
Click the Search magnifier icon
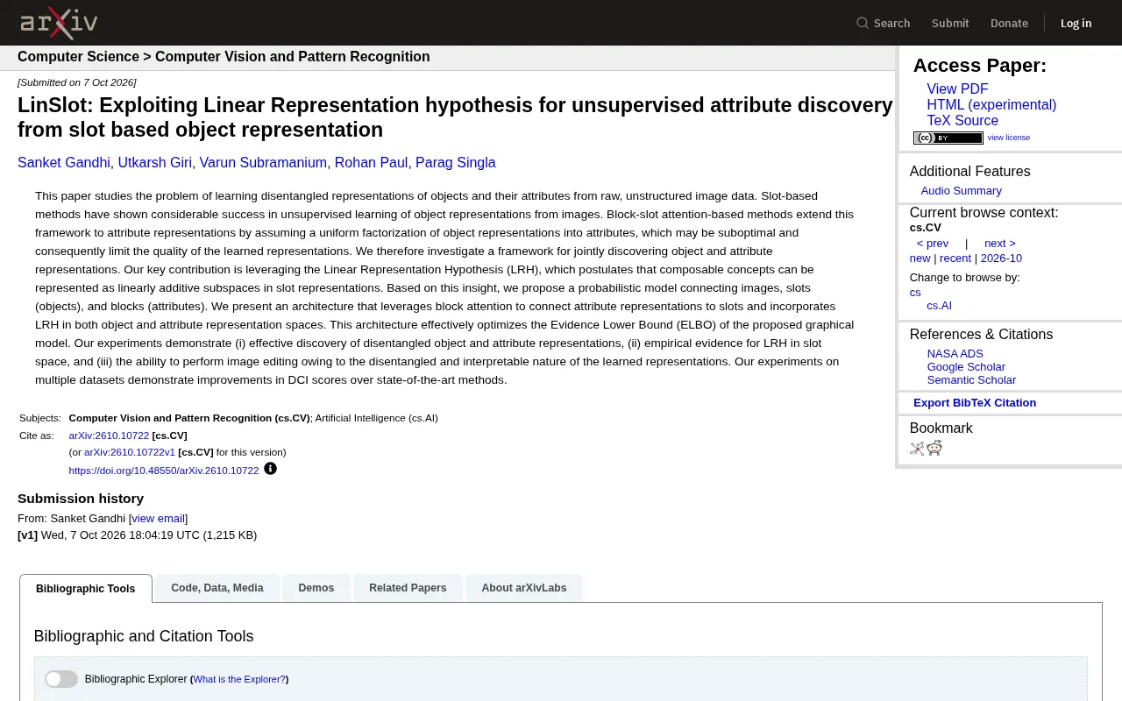863,23
